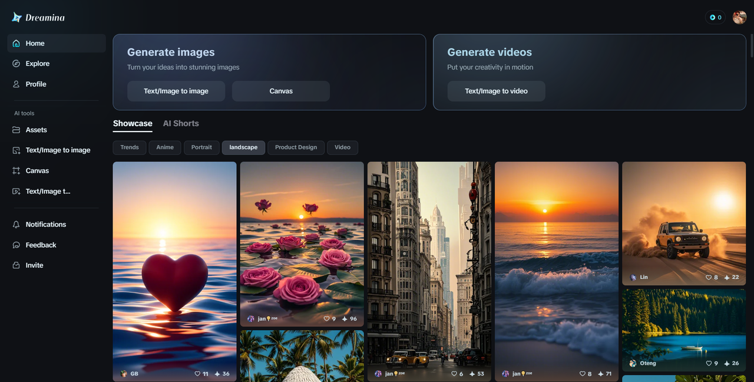
Task: Click the sparkle count 26 on Oteng's image
Action: pos(731,364)
